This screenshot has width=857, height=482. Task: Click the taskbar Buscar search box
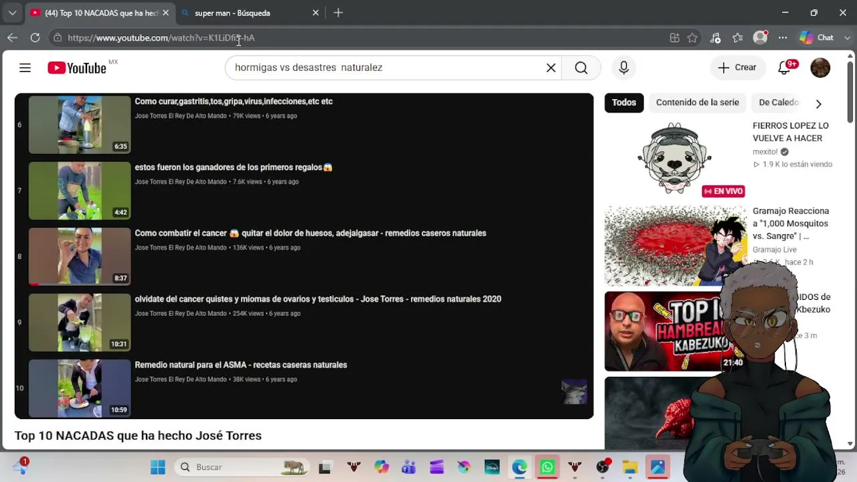point(243,467)
